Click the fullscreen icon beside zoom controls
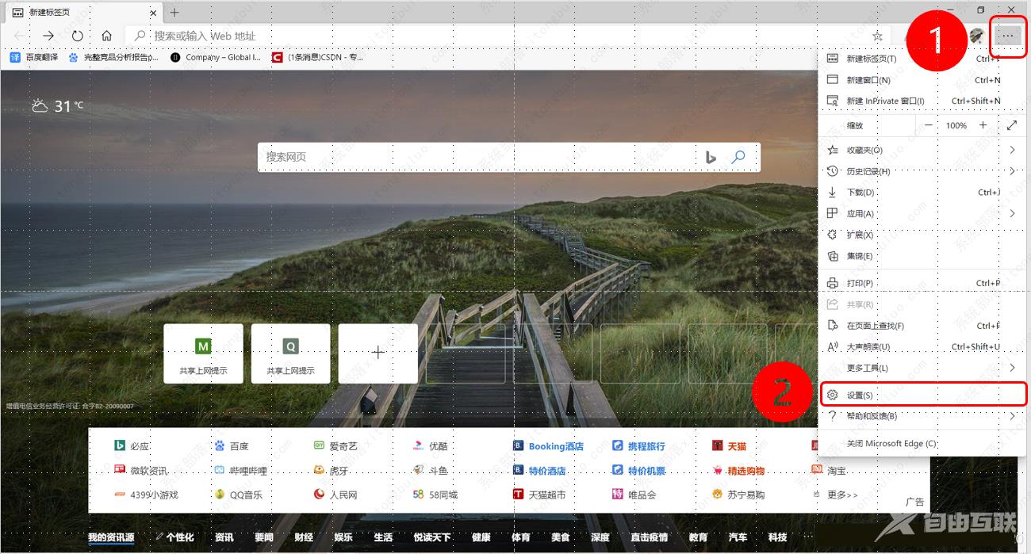The image size is (1031, 554). pos(1013,124)
